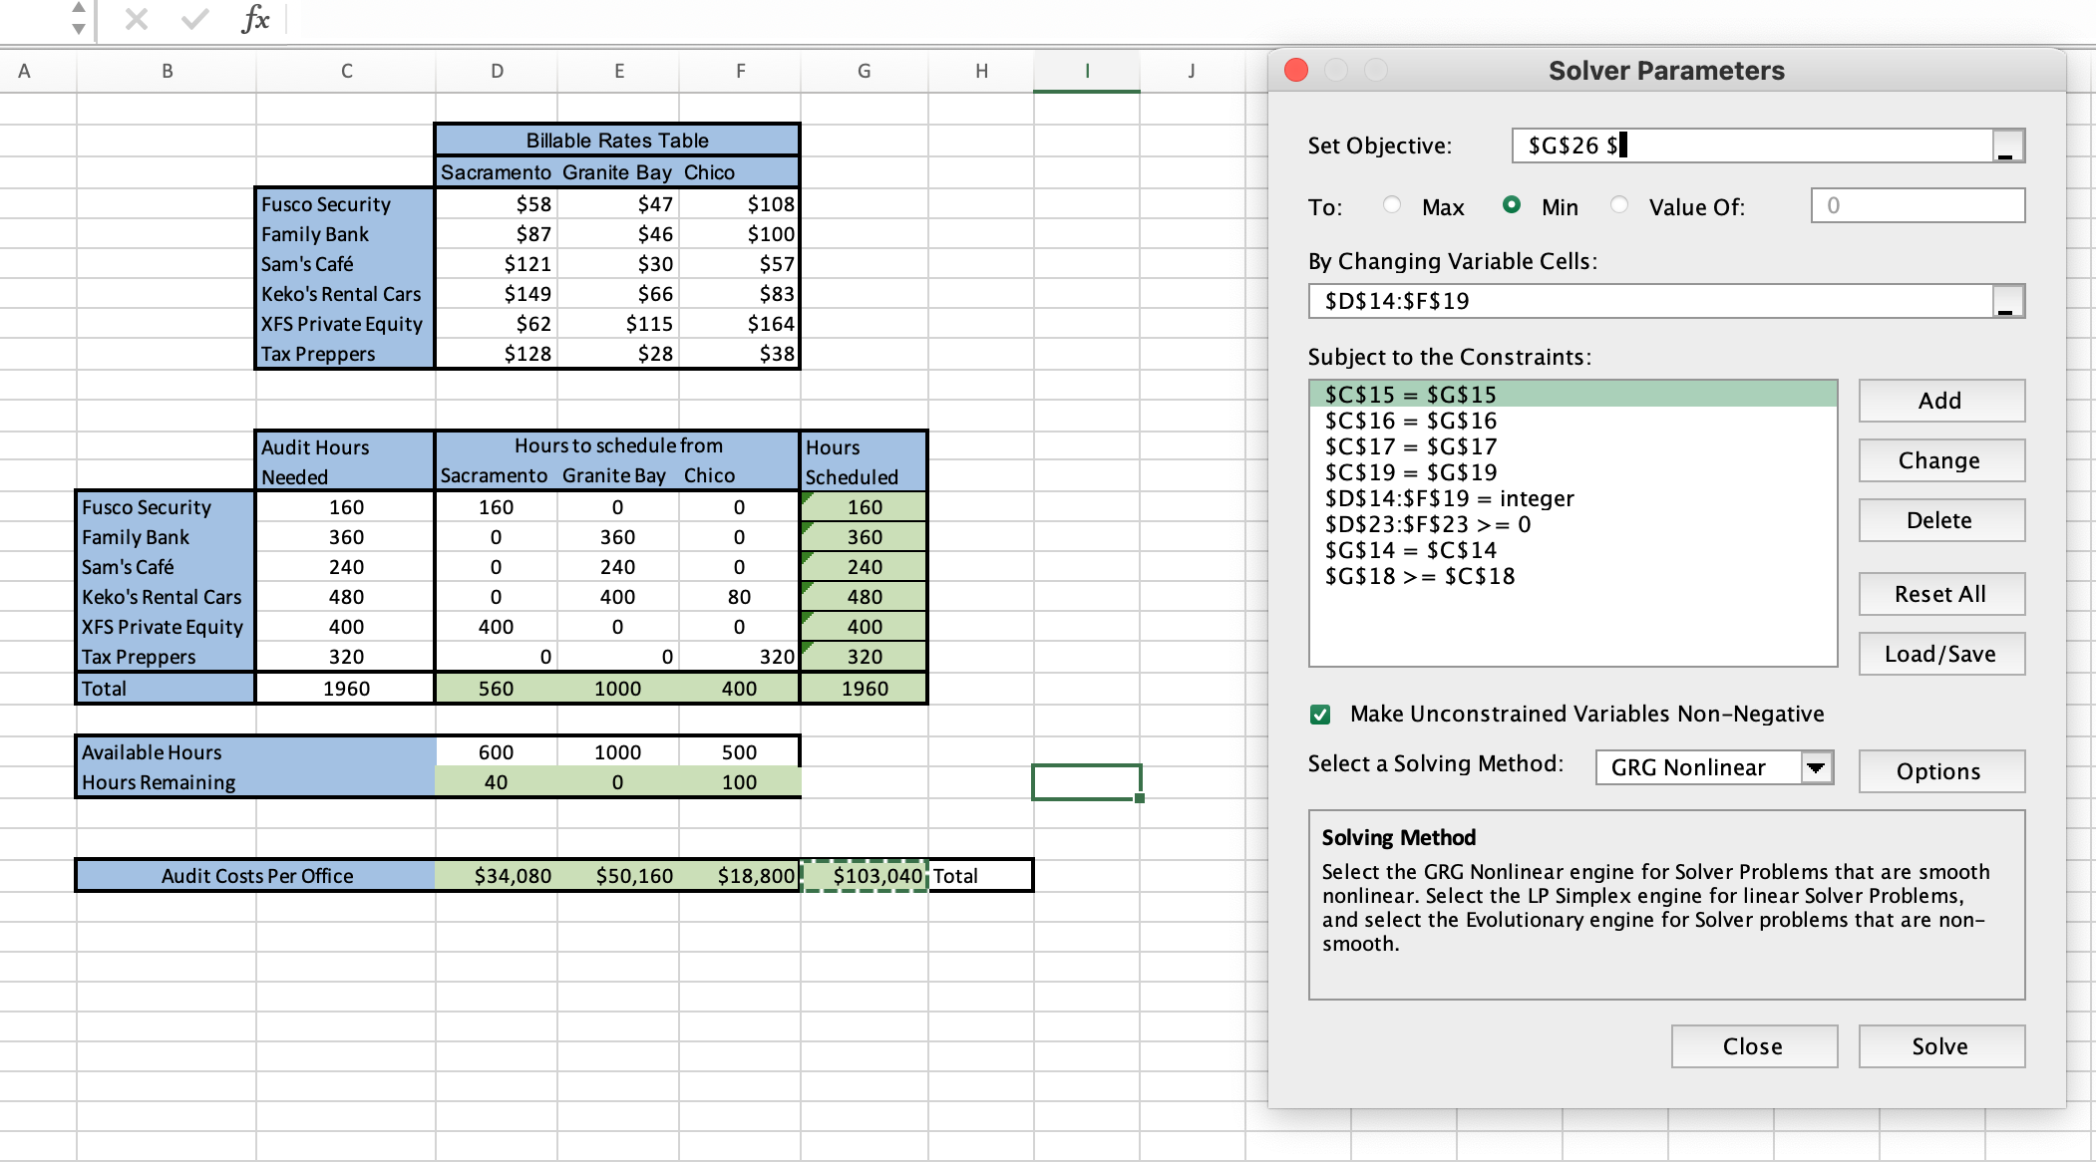Click the Add constraint button
The width and height of the screenshot is (2096, 1162).
(x=1940, y=401)
